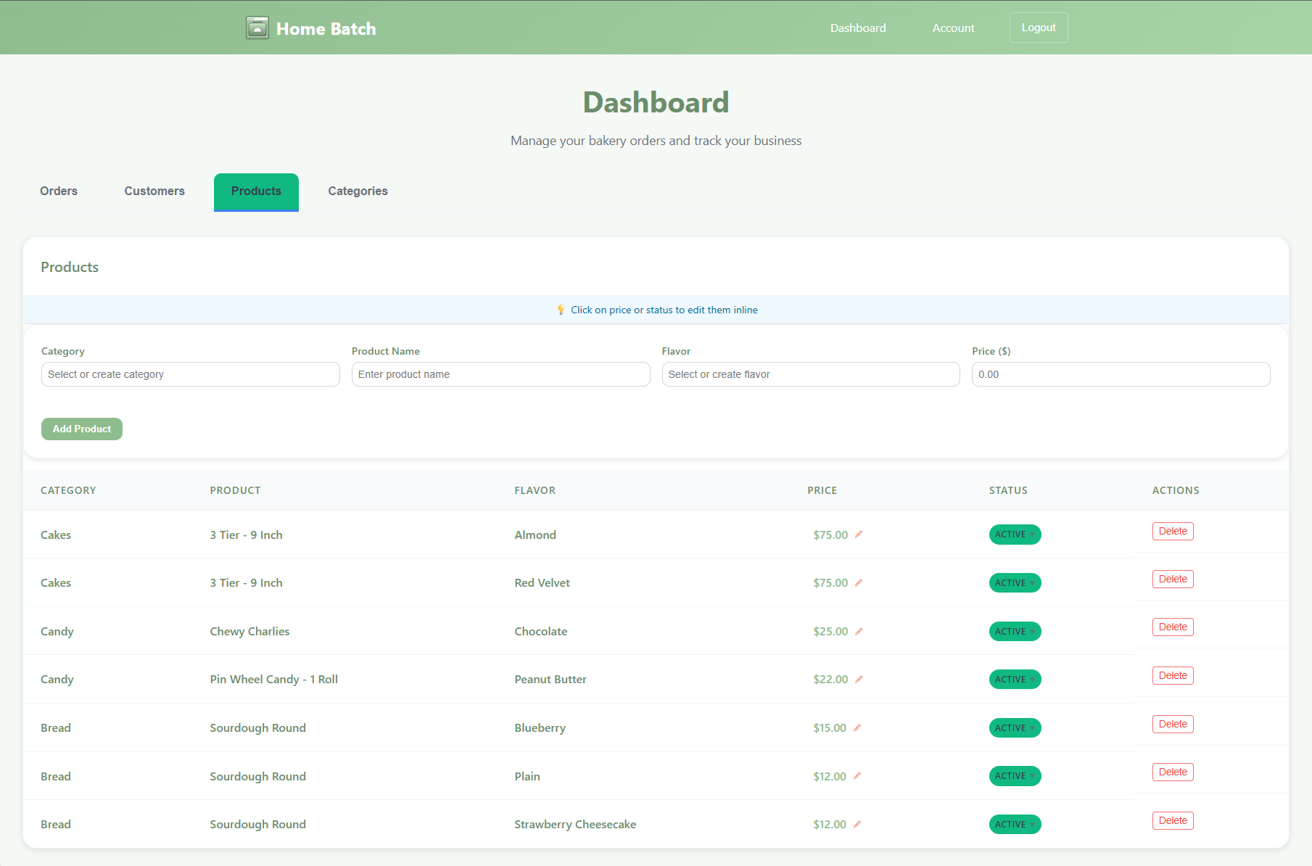Click the Add Product button
Image resolution: width=1312 pixels, height=866 pixels.
click(x=82, y=429)
